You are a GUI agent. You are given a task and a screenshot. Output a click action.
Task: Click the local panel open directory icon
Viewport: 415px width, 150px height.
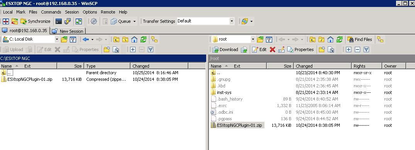64,39
